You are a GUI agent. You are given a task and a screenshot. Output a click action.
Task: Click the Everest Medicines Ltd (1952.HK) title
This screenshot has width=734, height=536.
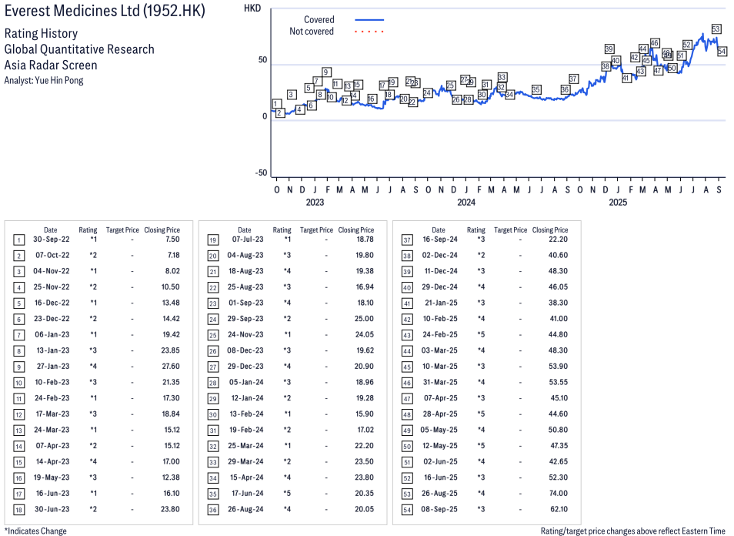click(105, 11)
